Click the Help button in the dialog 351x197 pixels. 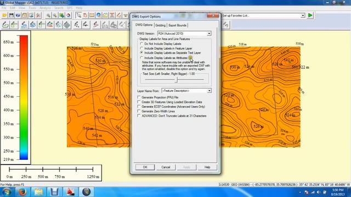point(207,167)
